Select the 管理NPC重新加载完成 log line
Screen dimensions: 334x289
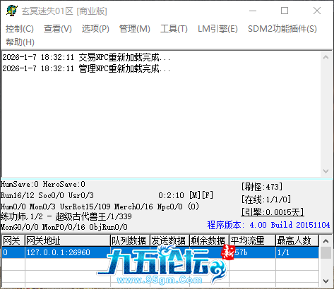86,68
